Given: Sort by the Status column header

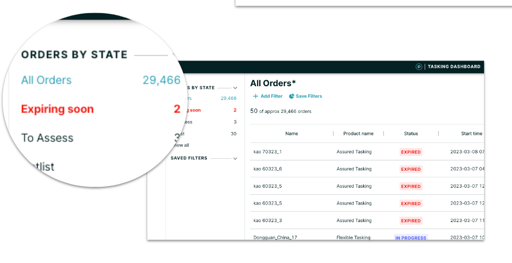Looking at the screenshot, I should tap(411, 134).
